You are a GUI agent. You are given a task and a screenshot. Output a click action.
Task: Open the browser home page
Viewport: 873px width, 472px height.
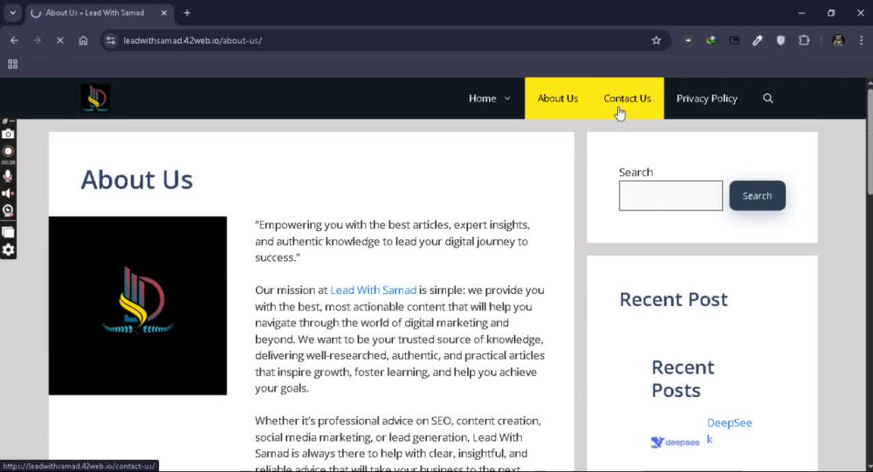point(83,40)
